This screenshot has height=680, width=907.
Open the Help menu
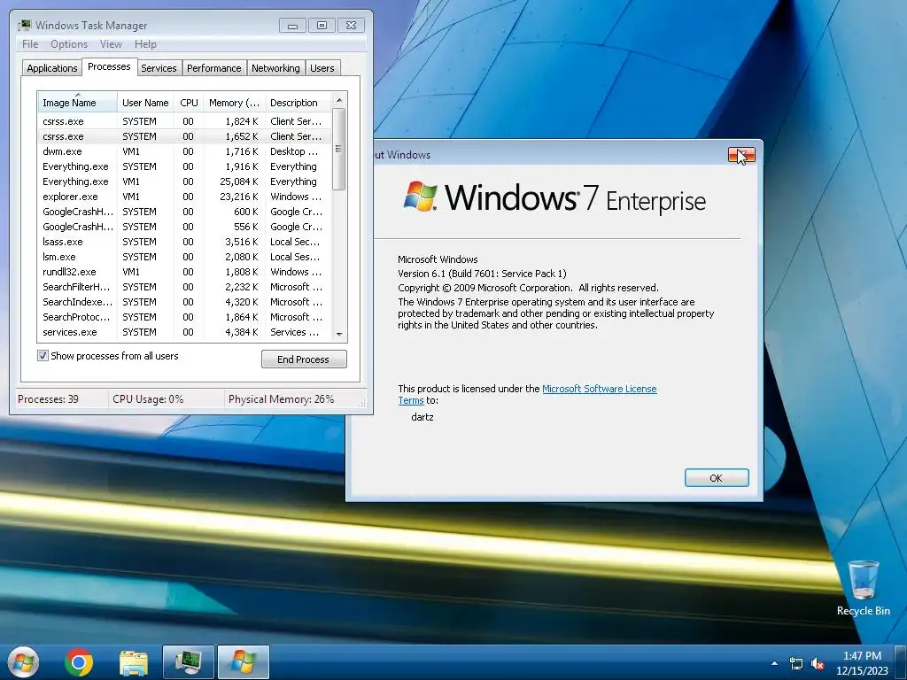(145, 44)
